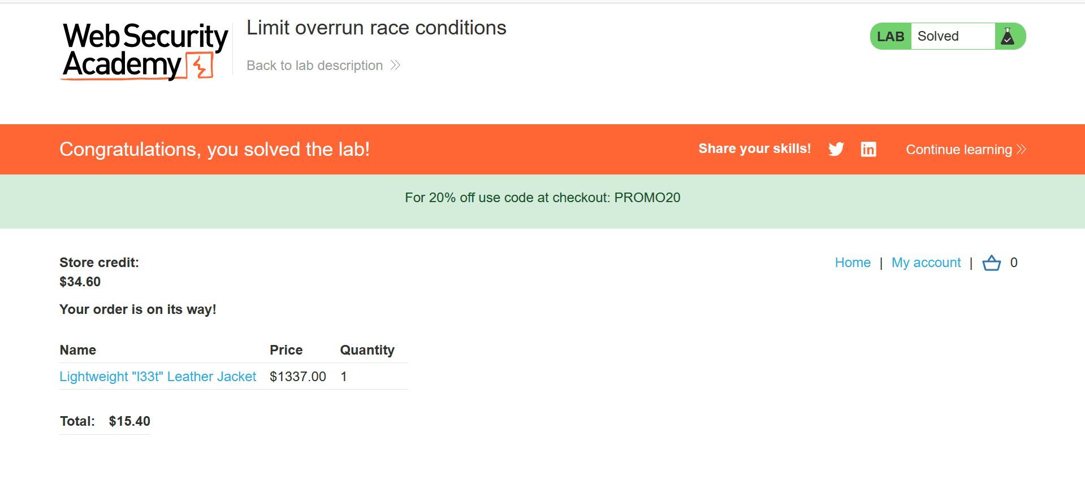Go to My account
Viewport: 1085px width, 498px height.
(x=926, y=263)
